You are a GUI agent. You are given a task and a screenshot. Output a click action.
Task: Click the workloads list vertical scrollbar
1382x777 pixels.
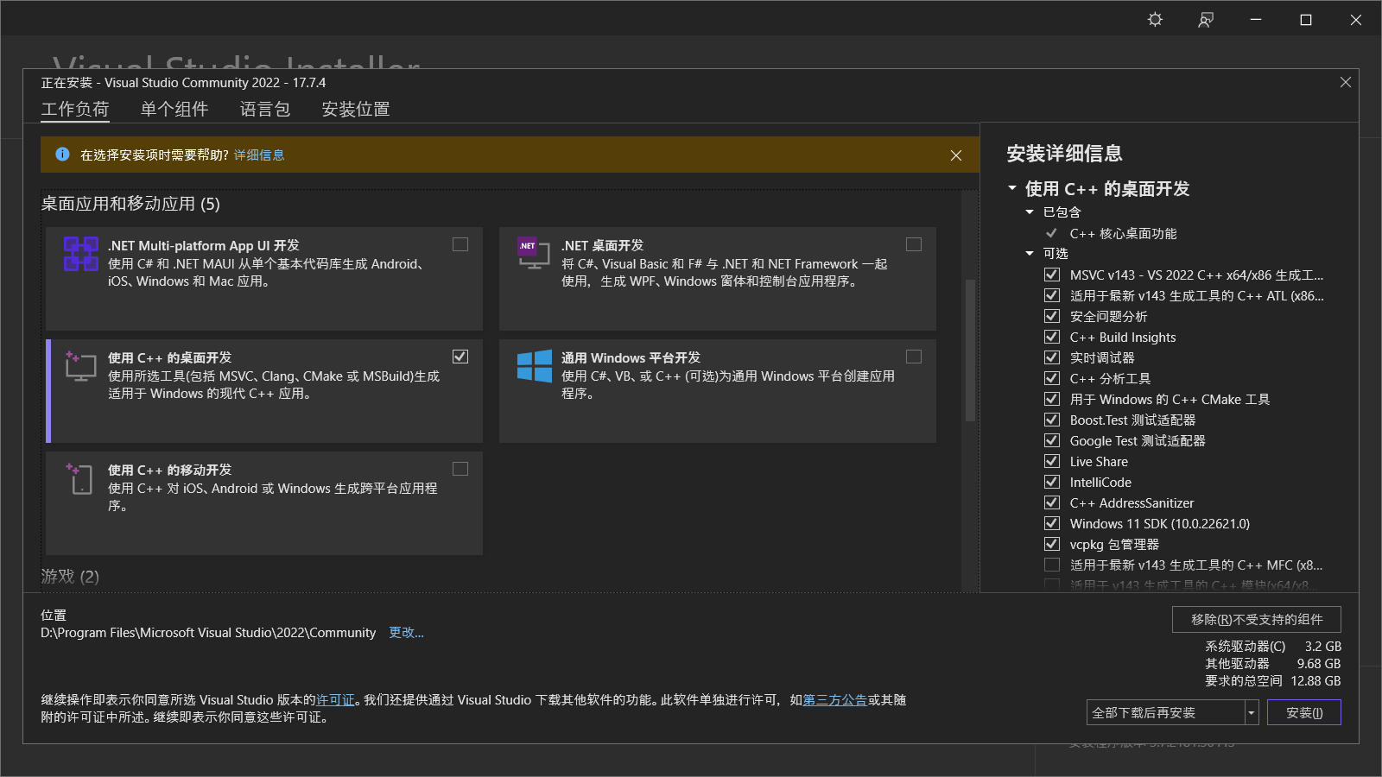(970, 351)
